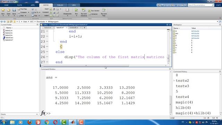Expand the Go To dropdown arrow
Screen dimensions: 222x125
coord(40,12)
